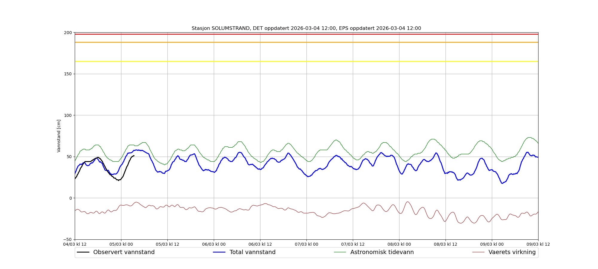Screen dimensions: 598x269
Task: Click the '05/03 kl 00' x-axis tick label
Action: (x=121, y=244)
